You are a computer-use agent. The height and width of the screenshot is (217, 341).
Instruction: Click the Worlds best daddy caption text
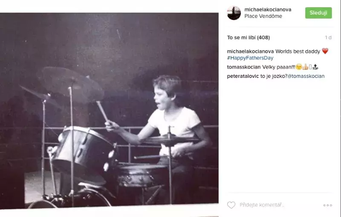[298, 51]
